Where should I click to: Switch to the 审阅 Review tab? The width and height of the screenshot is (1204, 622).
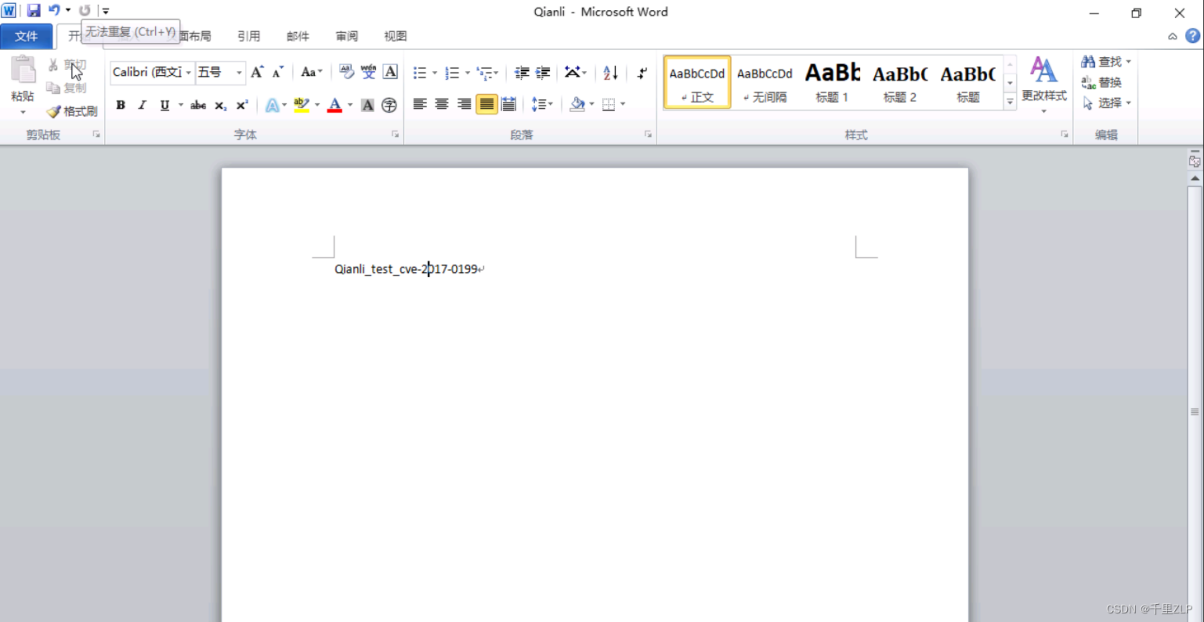347,36
